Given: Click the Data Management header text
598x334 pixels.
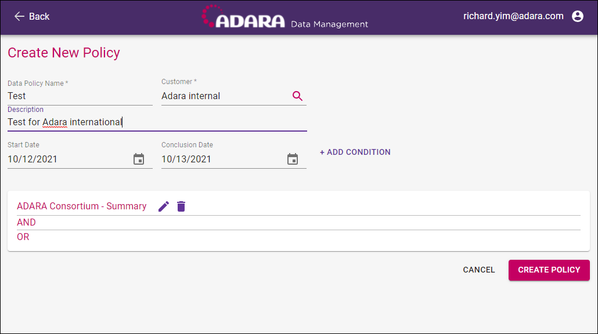Looking at the screenshot, I should pyautogui.click(x=330, y=24).
